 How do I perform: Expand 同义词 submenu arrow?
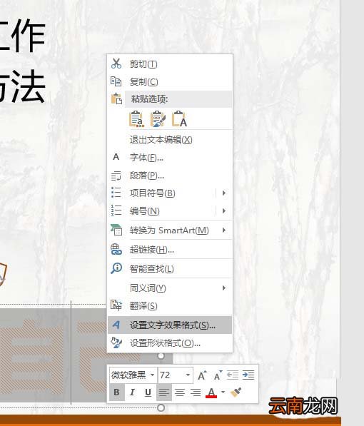tap(224, 288)
